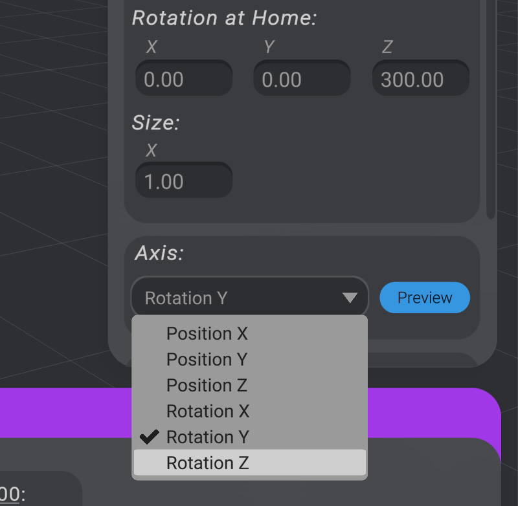Screen dimensions: 518x506
Task: Click the Rotation at Home heading
Action: (x=224, y=17)
